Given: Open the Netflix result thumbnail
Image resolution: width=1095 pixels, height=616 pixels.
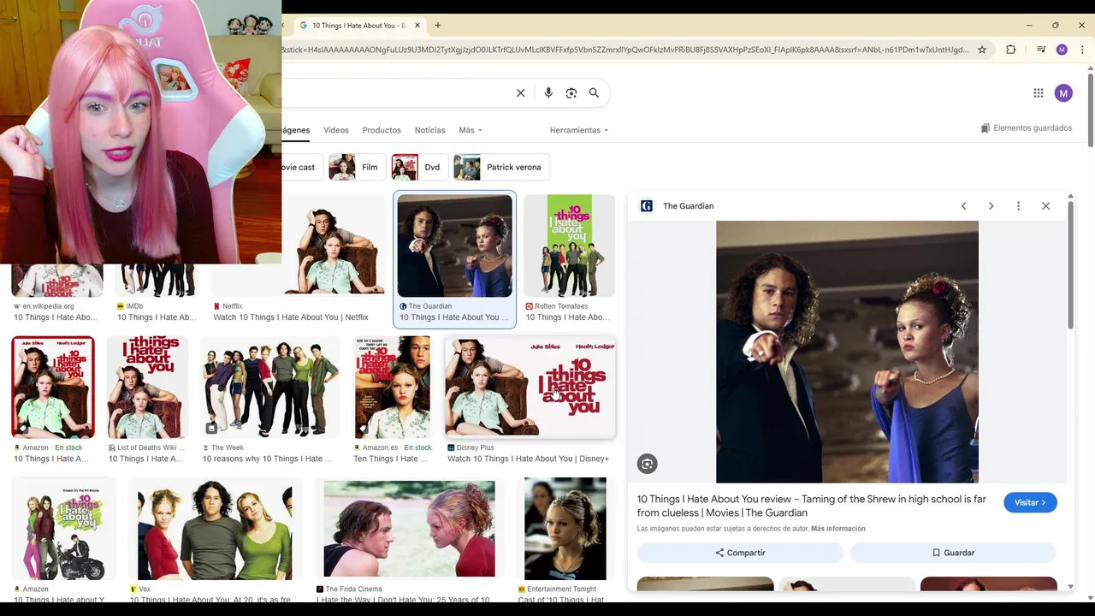Looking at the screenshot, I should pos(333,246).
